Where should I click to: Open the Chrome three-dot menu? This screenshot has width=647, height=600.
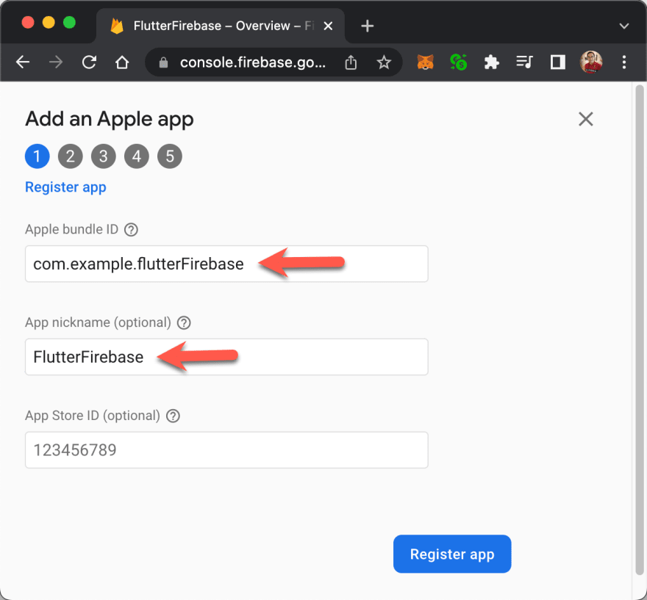coord(624,62)
